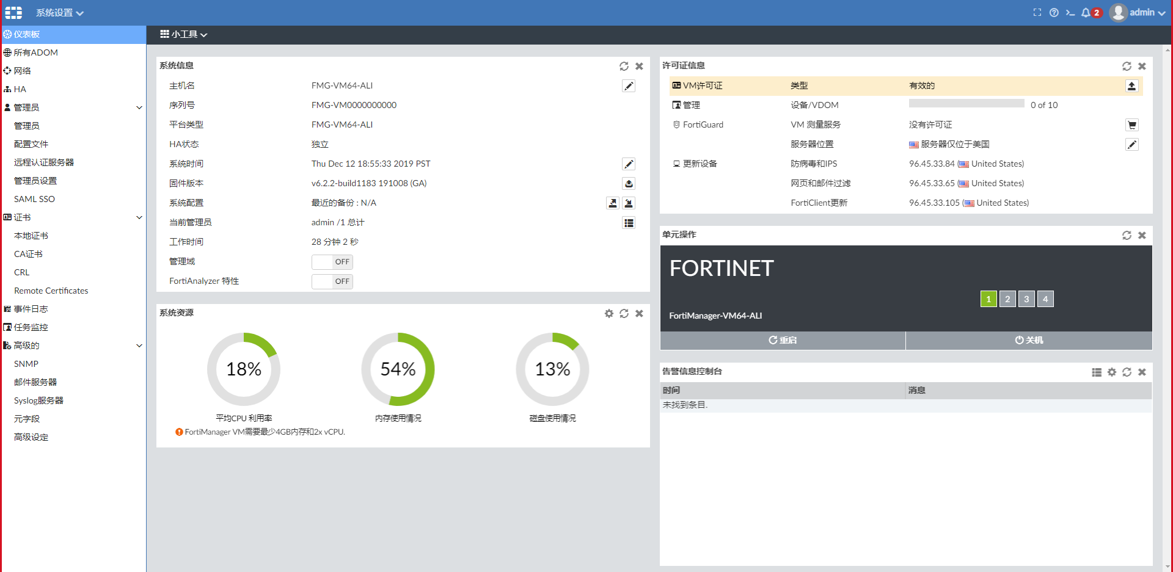Open notifications bell with 2 alerts

point(1091,12)
